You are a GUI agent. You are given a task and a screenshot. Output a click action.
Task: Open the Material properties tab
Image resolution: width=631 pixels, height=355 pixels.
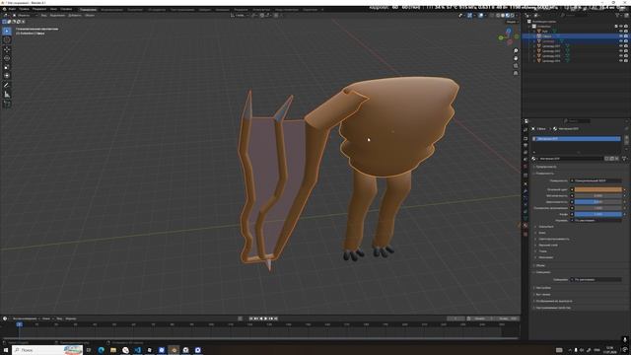(x=526, y=226)
